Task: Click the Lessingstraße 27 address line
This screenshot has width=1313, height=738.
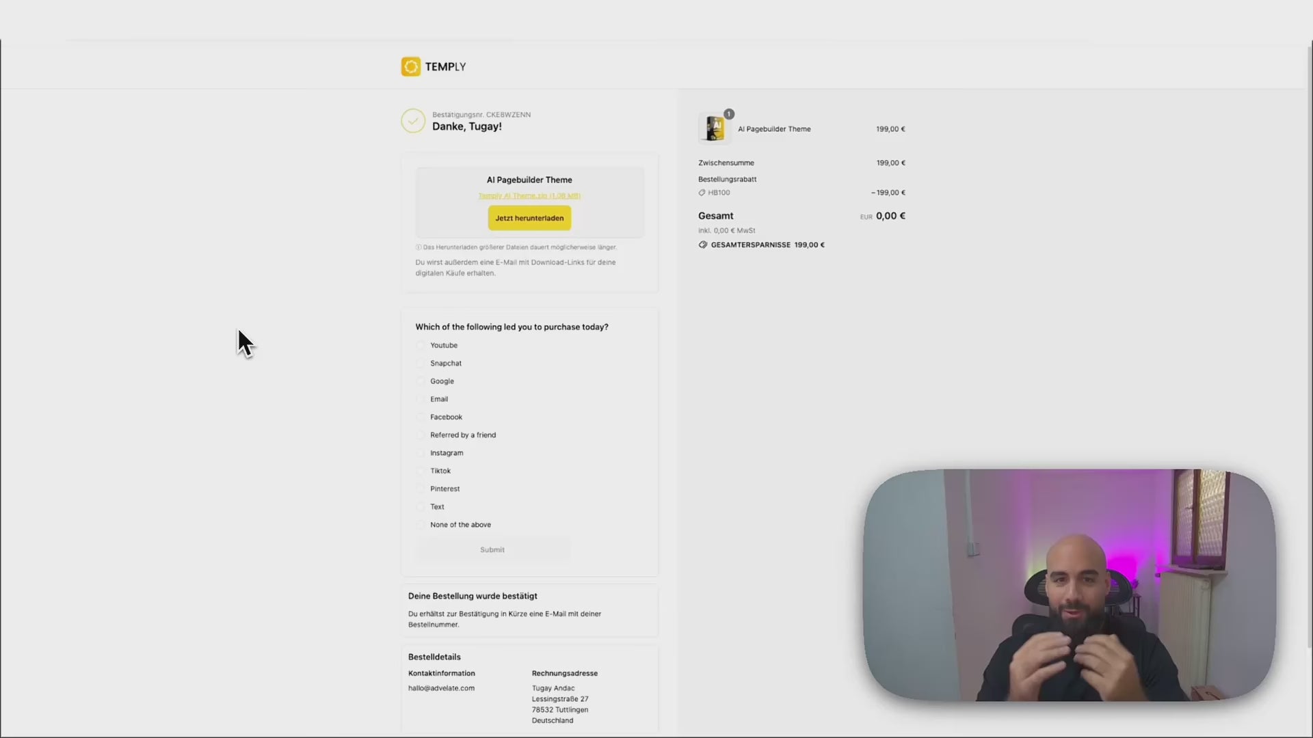Action: tap(560, 699)
